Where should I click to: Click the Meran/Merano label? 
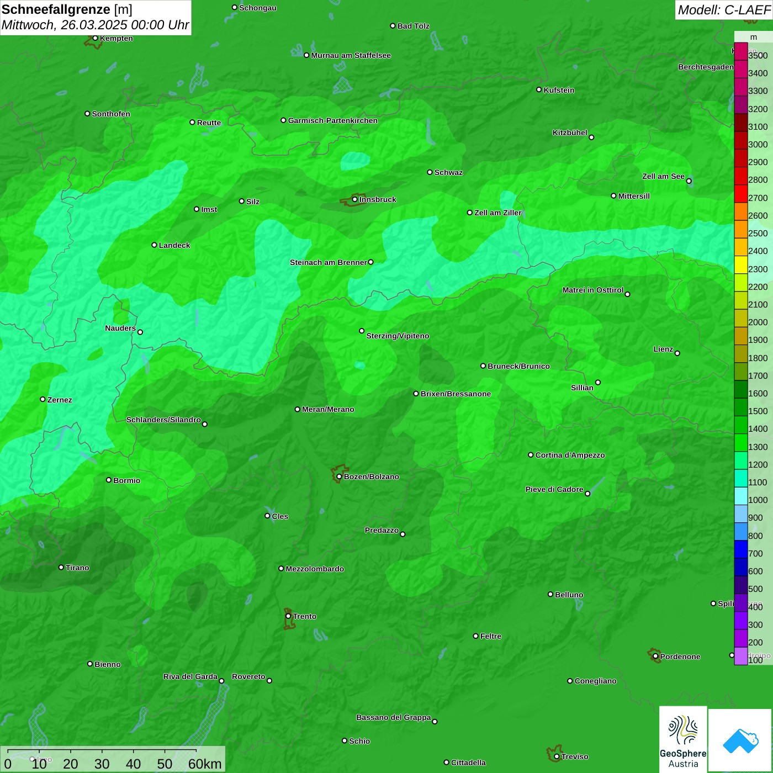pos(328,409)
